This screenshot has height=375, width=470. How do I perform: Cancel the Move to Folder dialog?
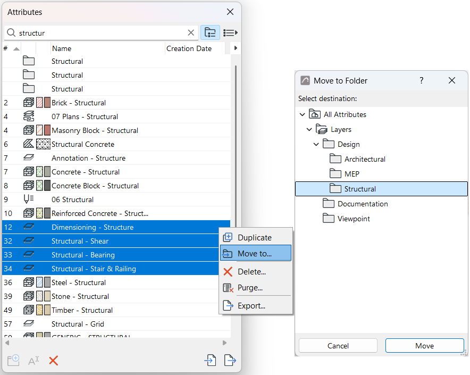[338, 346]
